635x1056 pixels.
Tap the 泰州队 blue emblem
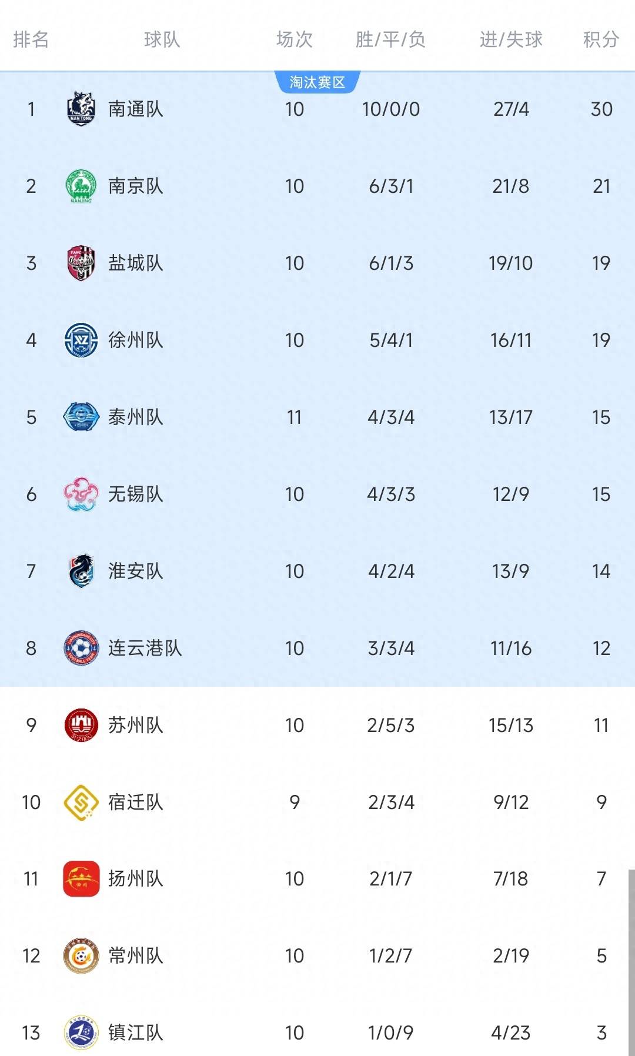[x=81, y=417]
